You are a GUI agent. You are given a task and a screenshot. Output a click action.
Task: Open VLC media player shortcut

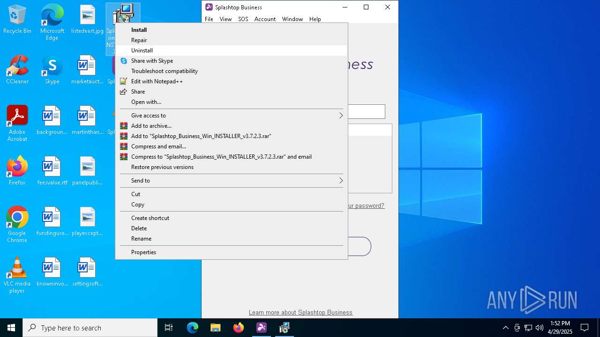click(17, 276)
